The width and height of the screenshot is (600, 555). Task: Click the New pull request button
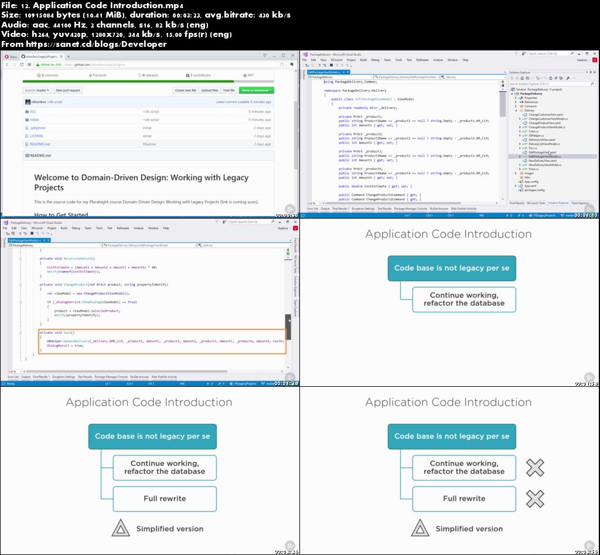pos(68,90)
